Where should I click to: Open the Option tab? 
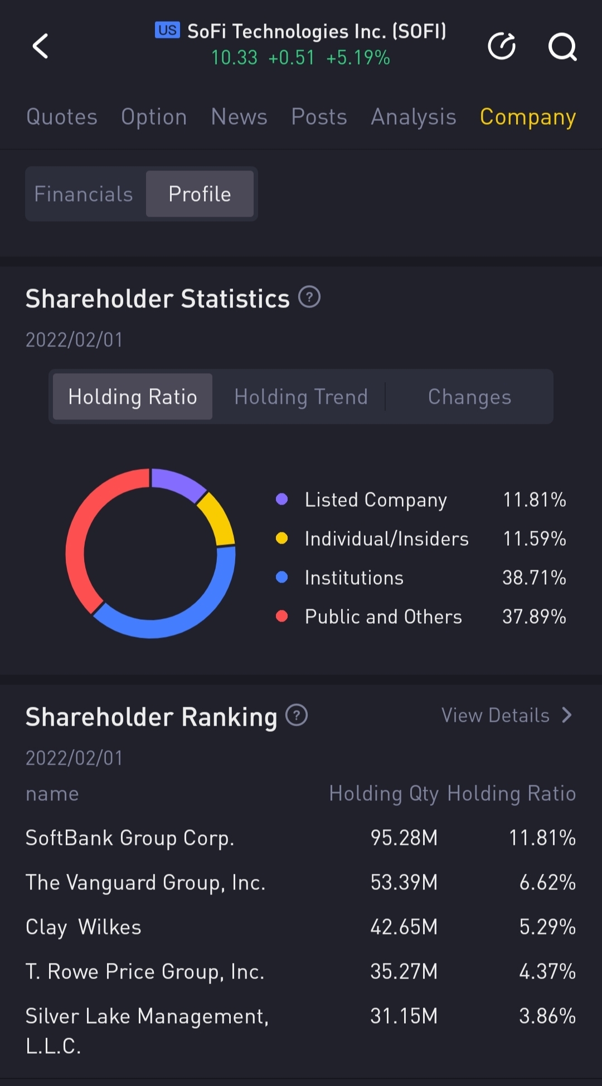pos(154,117)
